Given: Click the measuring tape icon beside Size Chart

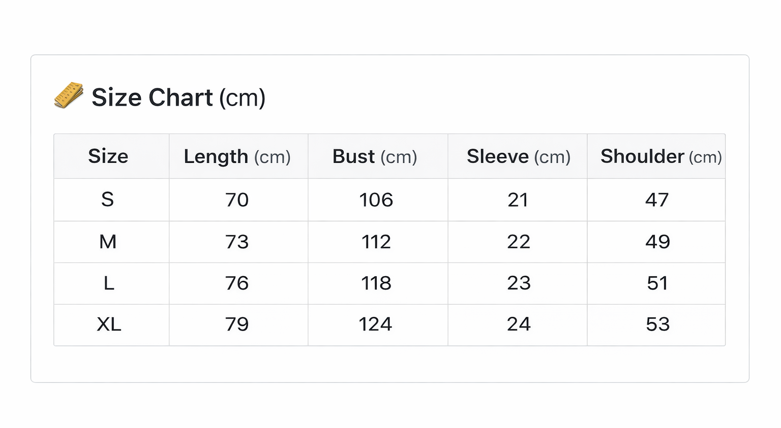Looking at the screenshot, I should point(69,95).
